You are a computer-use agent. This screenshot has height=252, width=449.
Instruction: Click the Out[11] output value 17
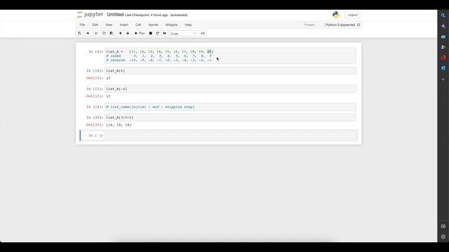[x=108, y=97]
